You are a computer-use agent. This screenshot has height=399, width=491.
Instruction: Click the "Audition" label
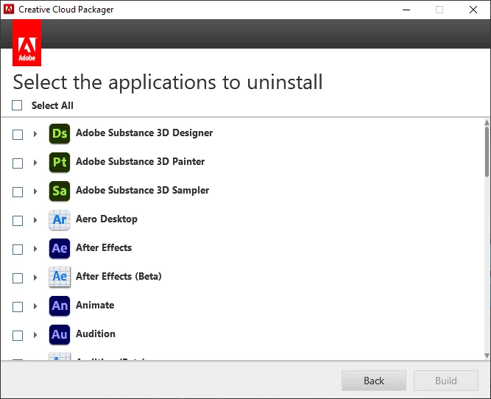pyautogui.click(x=96, y=334)
